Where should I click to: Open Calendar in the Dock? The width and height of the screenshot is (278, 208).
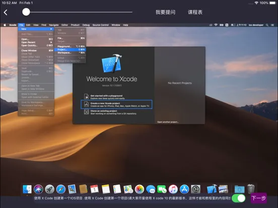(x=95, y=189)
